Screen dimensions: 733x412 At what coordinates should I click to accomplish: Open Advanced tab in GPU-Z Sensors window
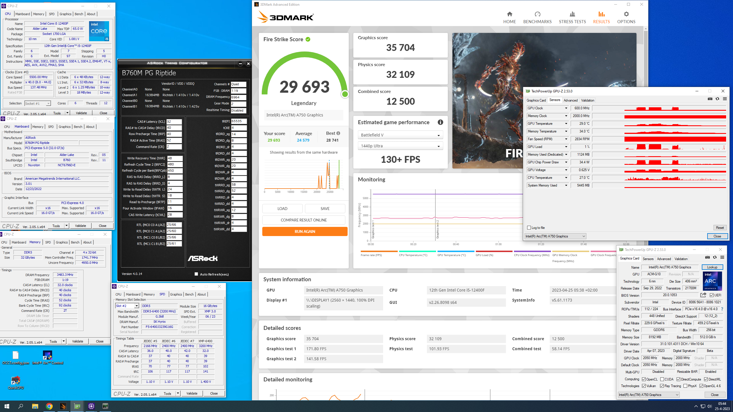570,100
